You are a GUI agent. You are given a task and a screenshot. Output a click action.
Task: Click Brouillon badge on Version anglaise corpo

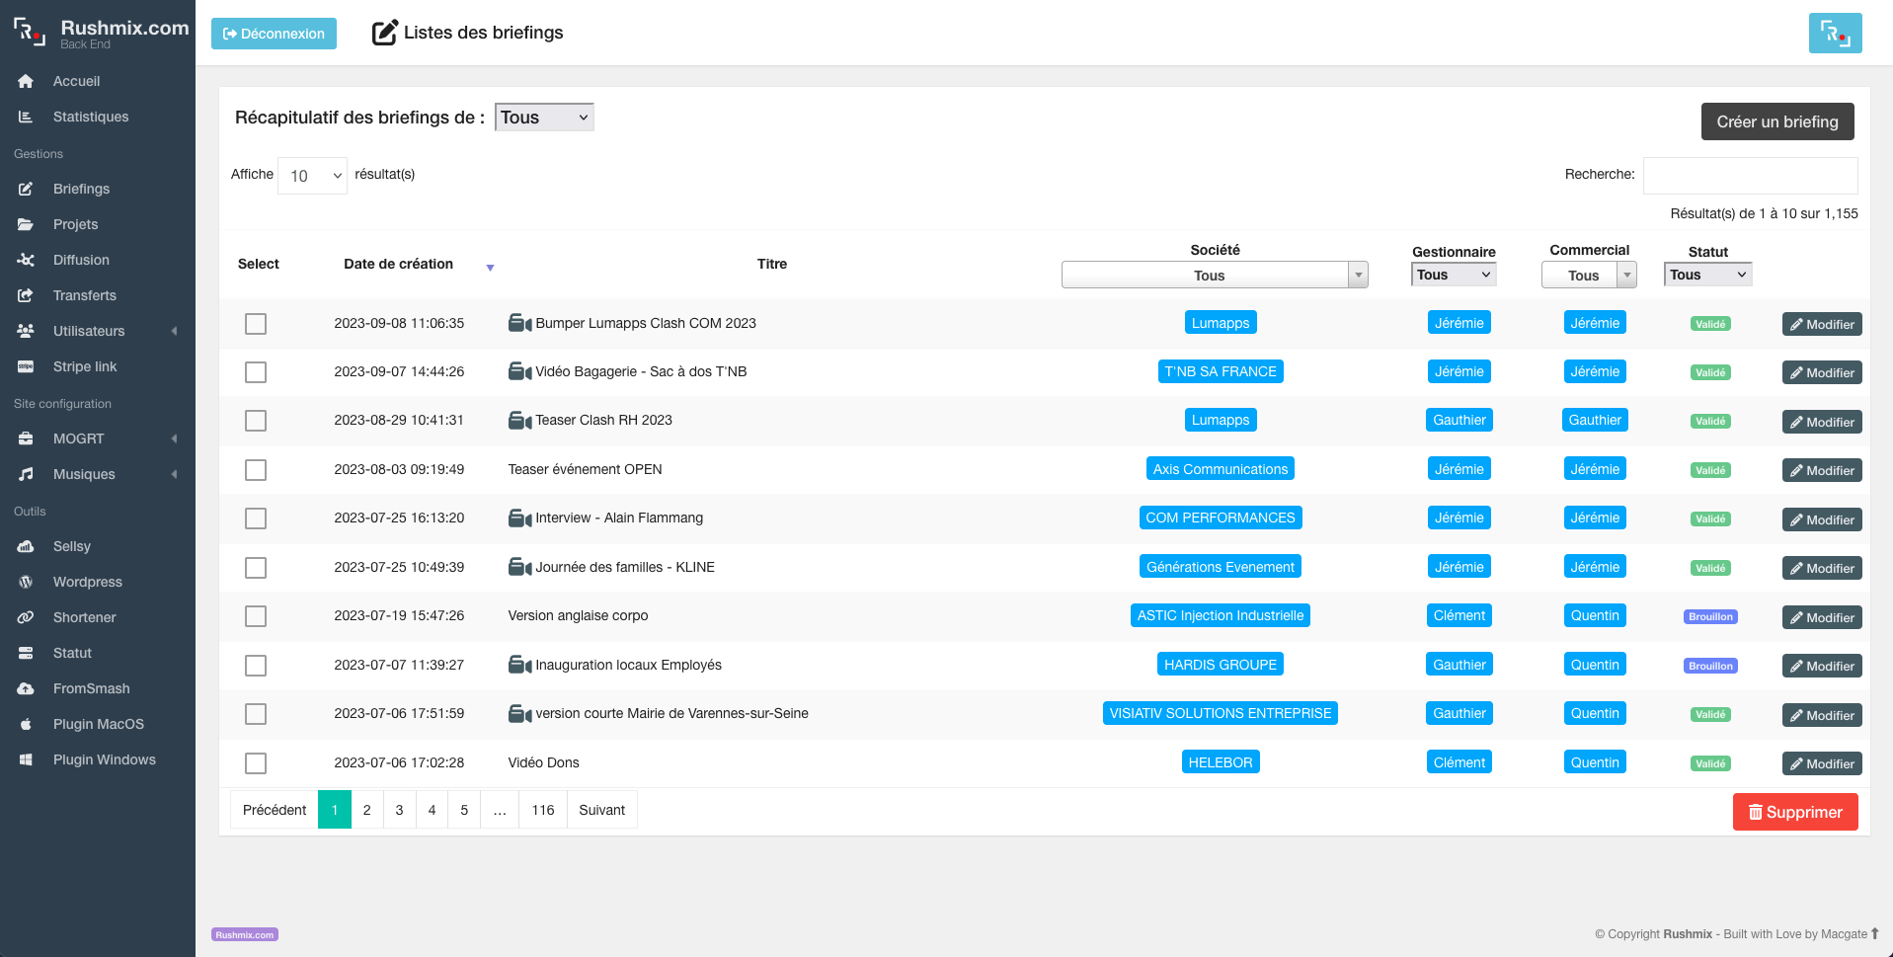point(1710,616)
